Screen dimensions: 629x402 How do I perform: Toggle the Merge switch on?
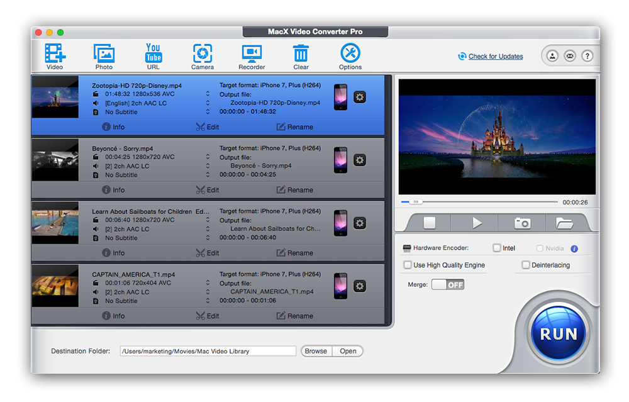point(448,284)
